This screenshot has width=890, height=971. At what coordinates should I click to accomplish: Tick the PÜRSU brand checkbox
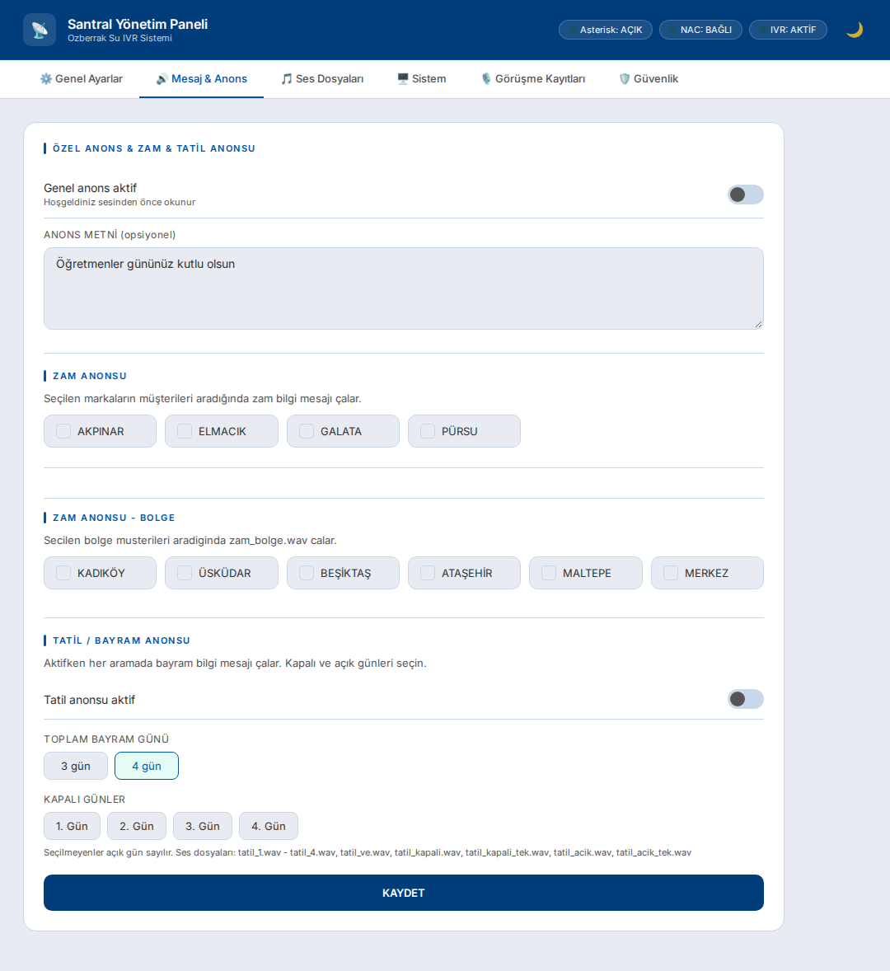(428, 431)
